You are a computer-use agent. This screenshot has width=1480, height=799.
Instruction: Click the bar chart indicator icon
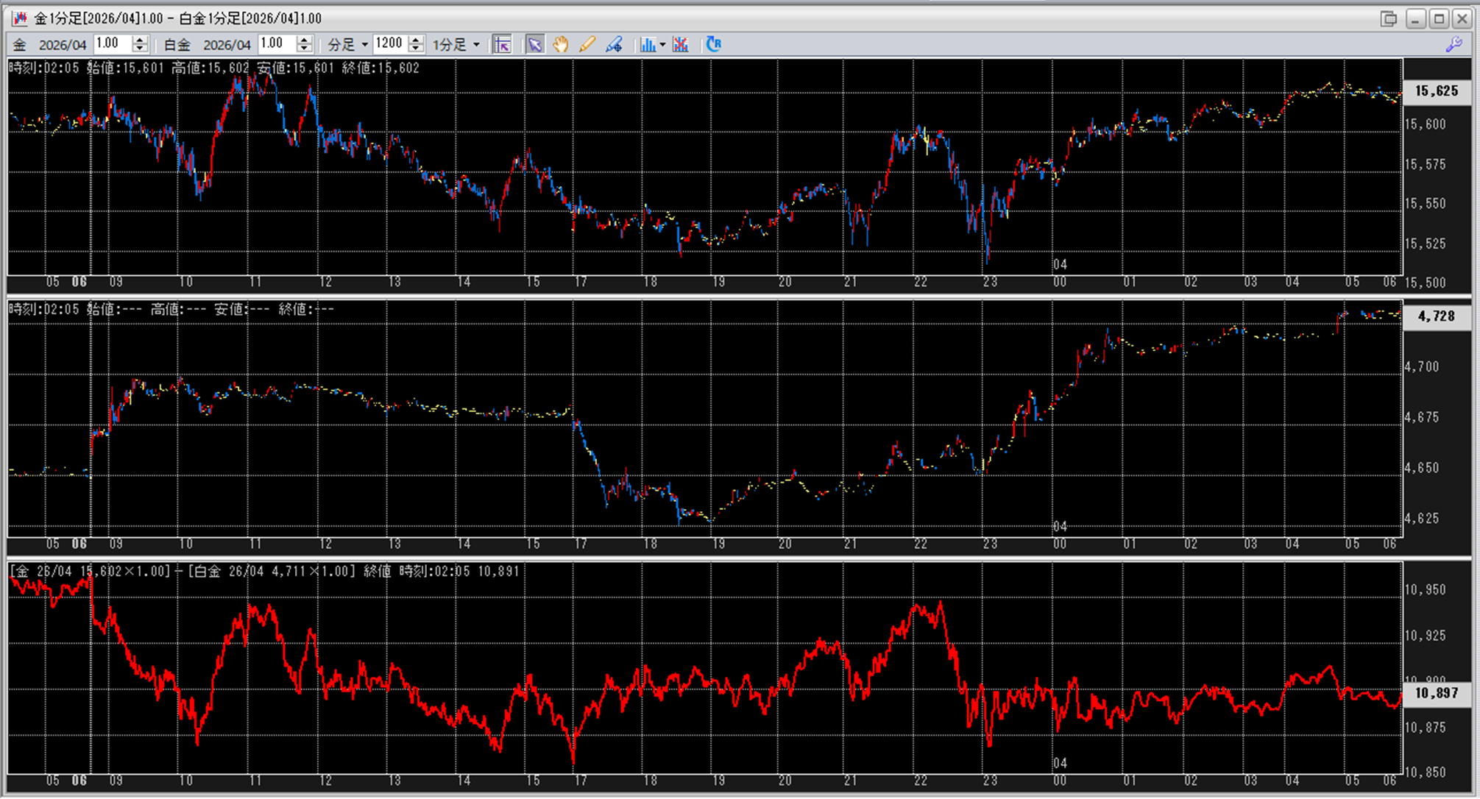[x=648, y=45]
